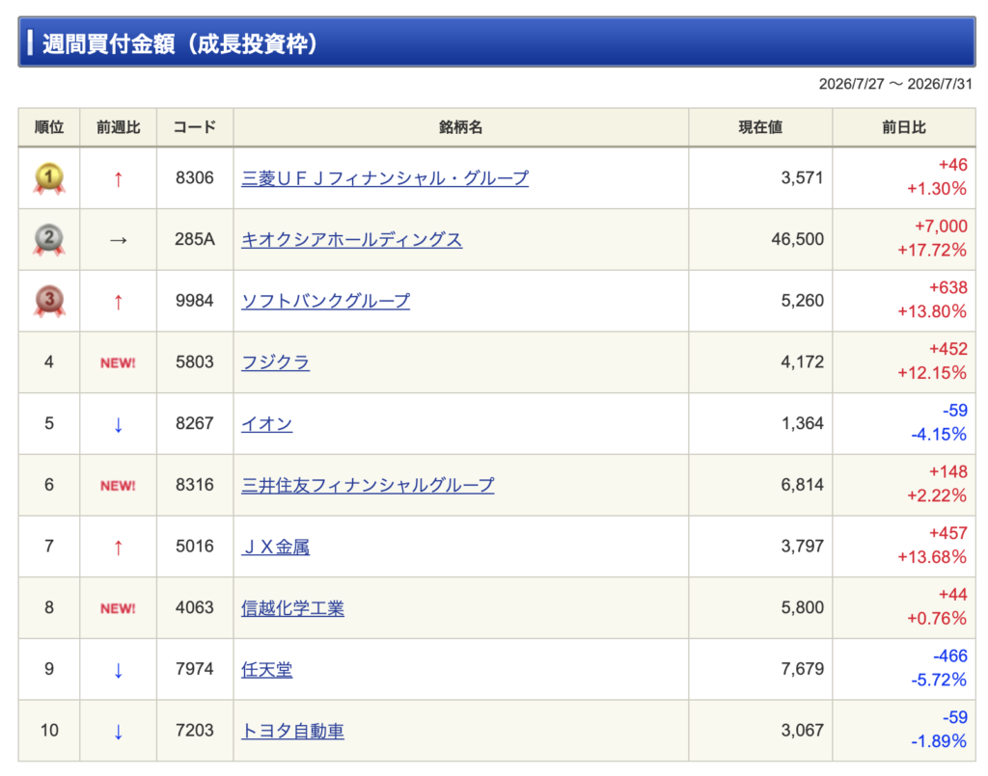Click blue down arrow in 任天堂 row
The height and width of the screenshot is (776, 988).
118,670
